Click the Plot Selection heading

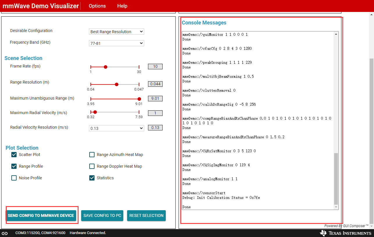(22, 148)
